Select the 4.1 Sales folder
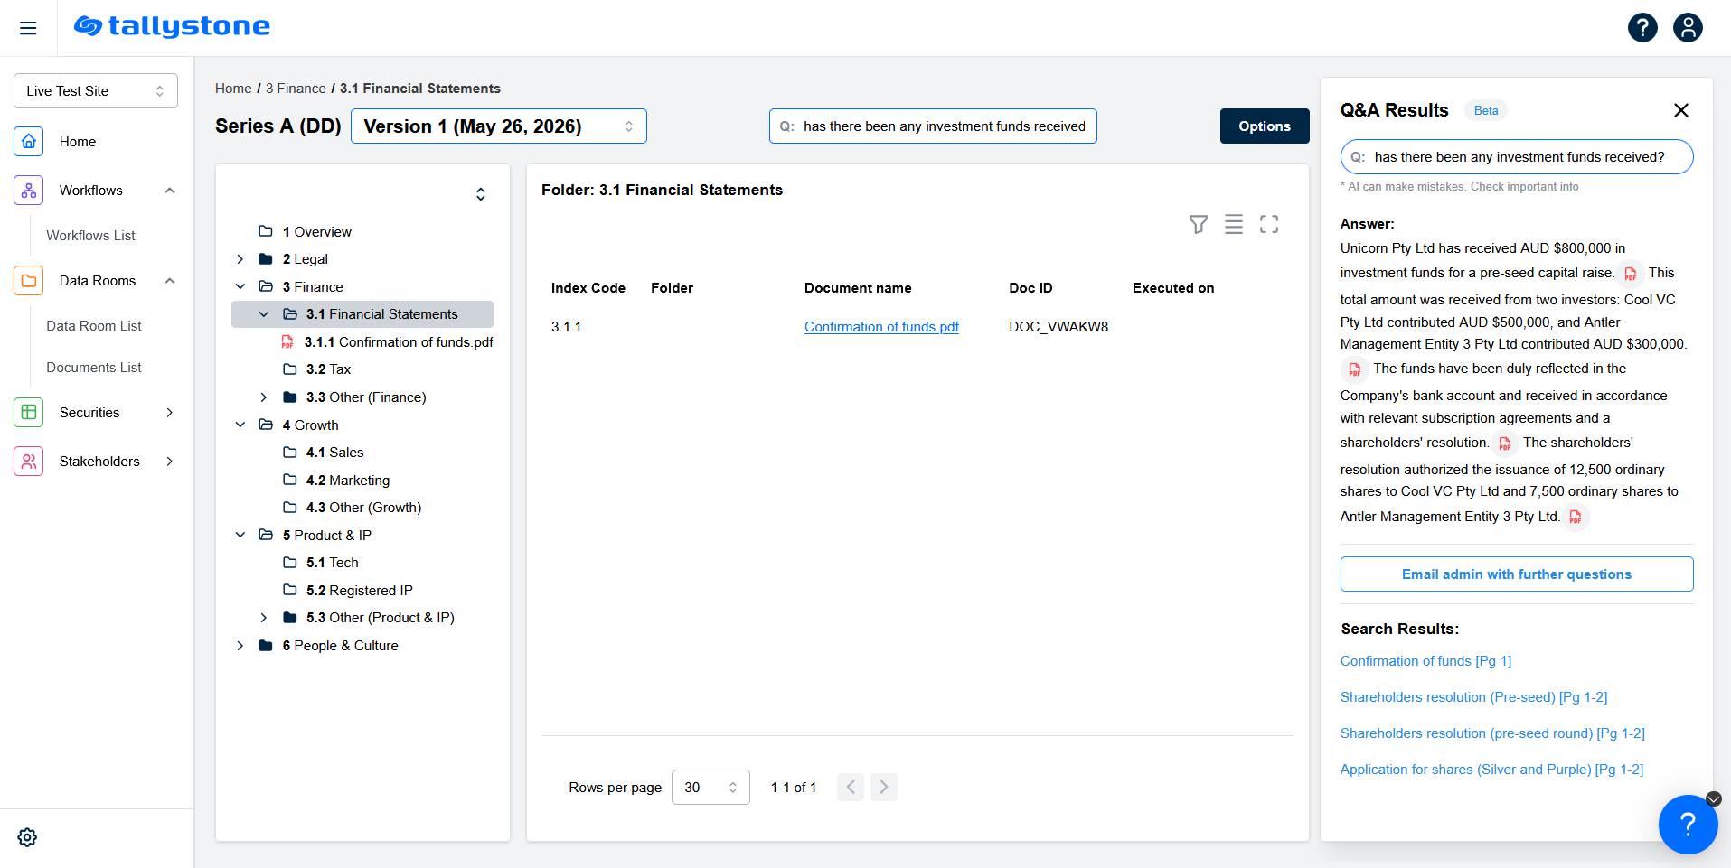 (334, 453)
